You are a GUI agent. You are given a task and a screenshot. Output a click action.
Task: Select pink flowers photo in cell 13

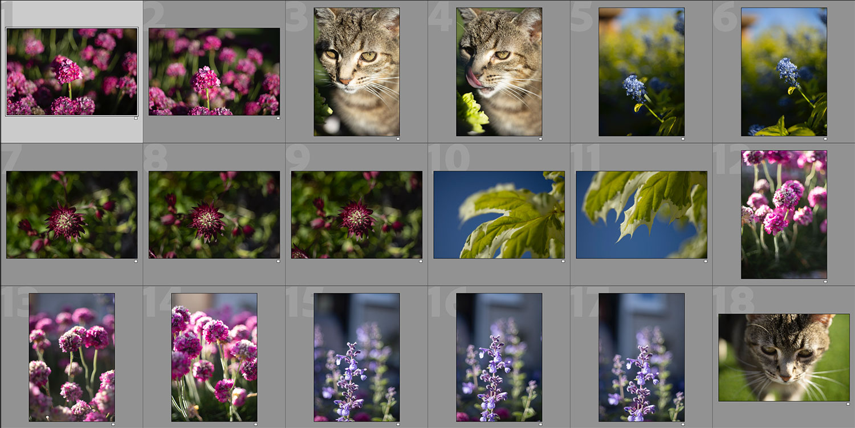click(x=72, y=357)
